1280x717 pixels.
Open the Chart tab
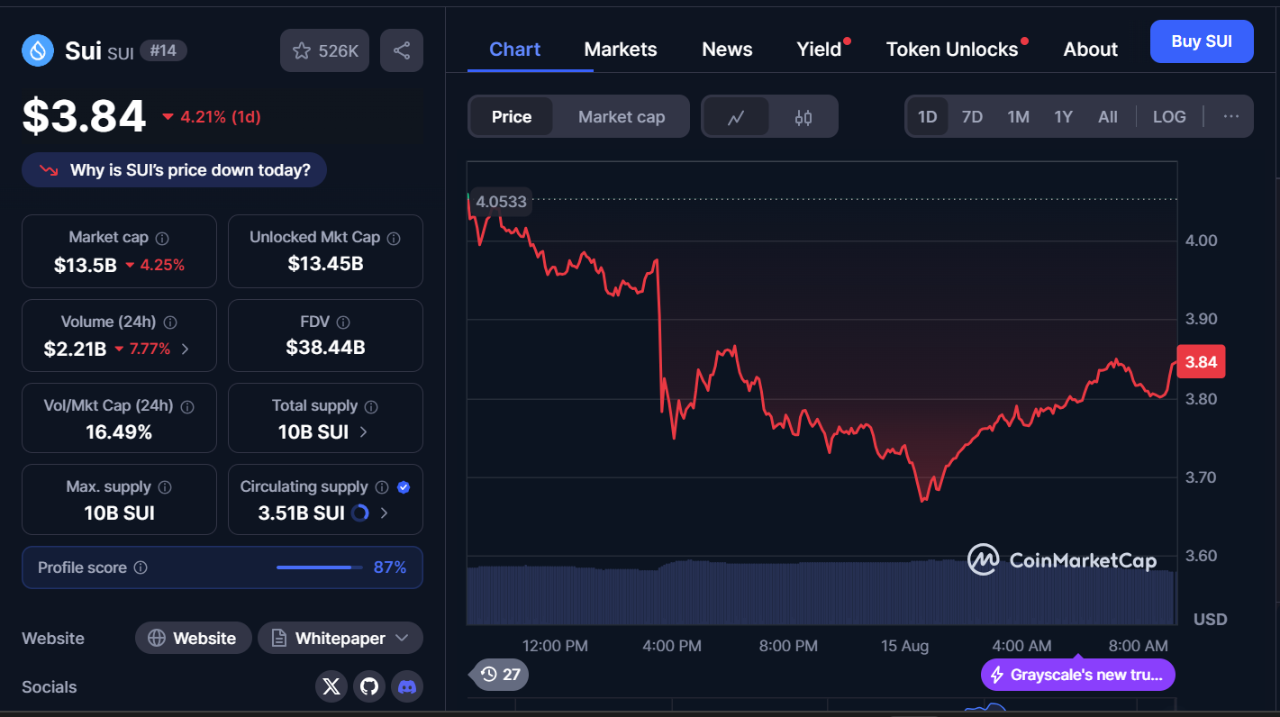click(514, 50)
